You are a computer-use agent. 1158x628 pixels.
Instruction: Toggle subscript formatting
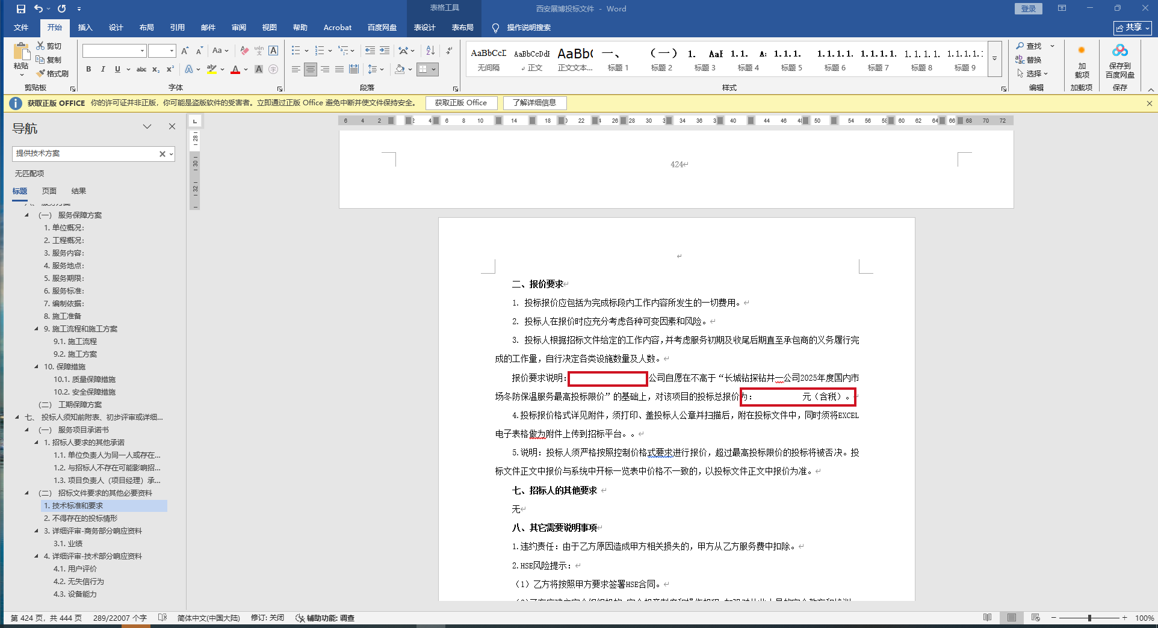pos(156,70)
